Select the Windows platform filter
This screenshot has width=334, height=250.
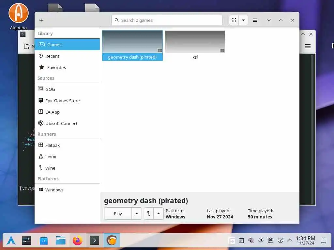67,190
